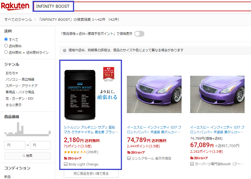Click the 検索 price search button
The image size is (251, 179).
point(27,156)
